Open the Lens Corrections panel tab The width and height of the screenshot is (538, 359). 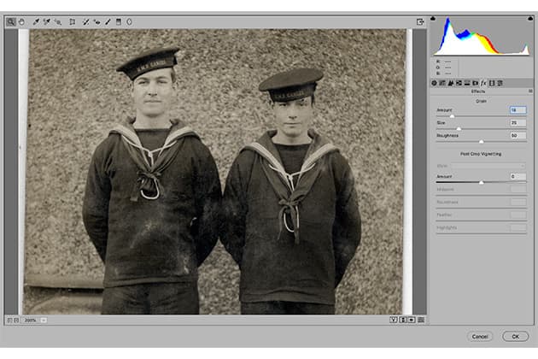(475, 83)
